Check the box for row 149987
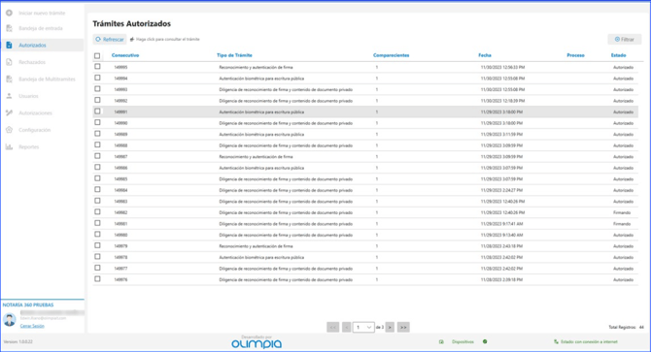 (97, 156)
